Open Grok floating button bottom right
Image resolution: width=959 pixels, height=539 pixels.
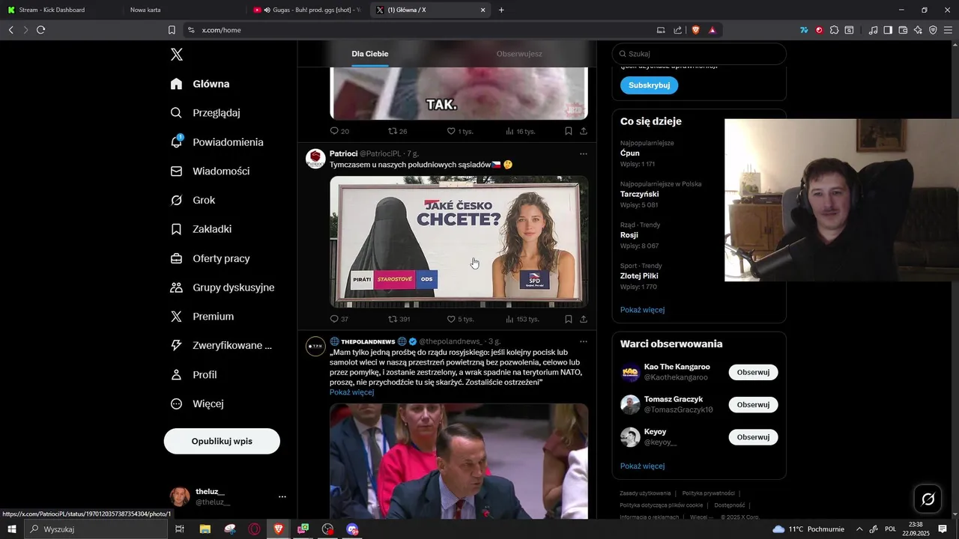(928, 499)
